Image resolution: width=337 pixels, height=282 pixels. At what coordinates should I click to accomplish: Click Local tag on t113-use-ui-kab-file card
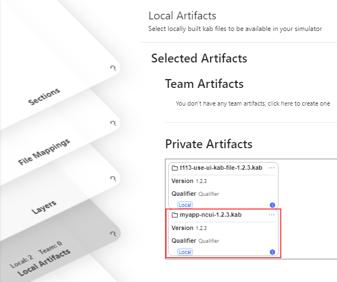pyautogui.click(x=185, y=205)
